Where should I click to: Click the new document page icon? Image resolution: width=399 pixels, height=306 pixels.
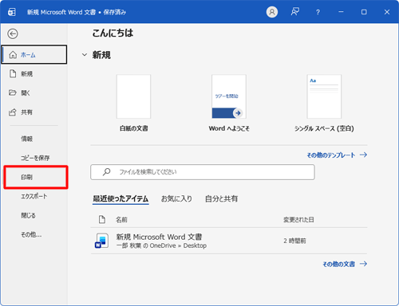tap(13, 73)
